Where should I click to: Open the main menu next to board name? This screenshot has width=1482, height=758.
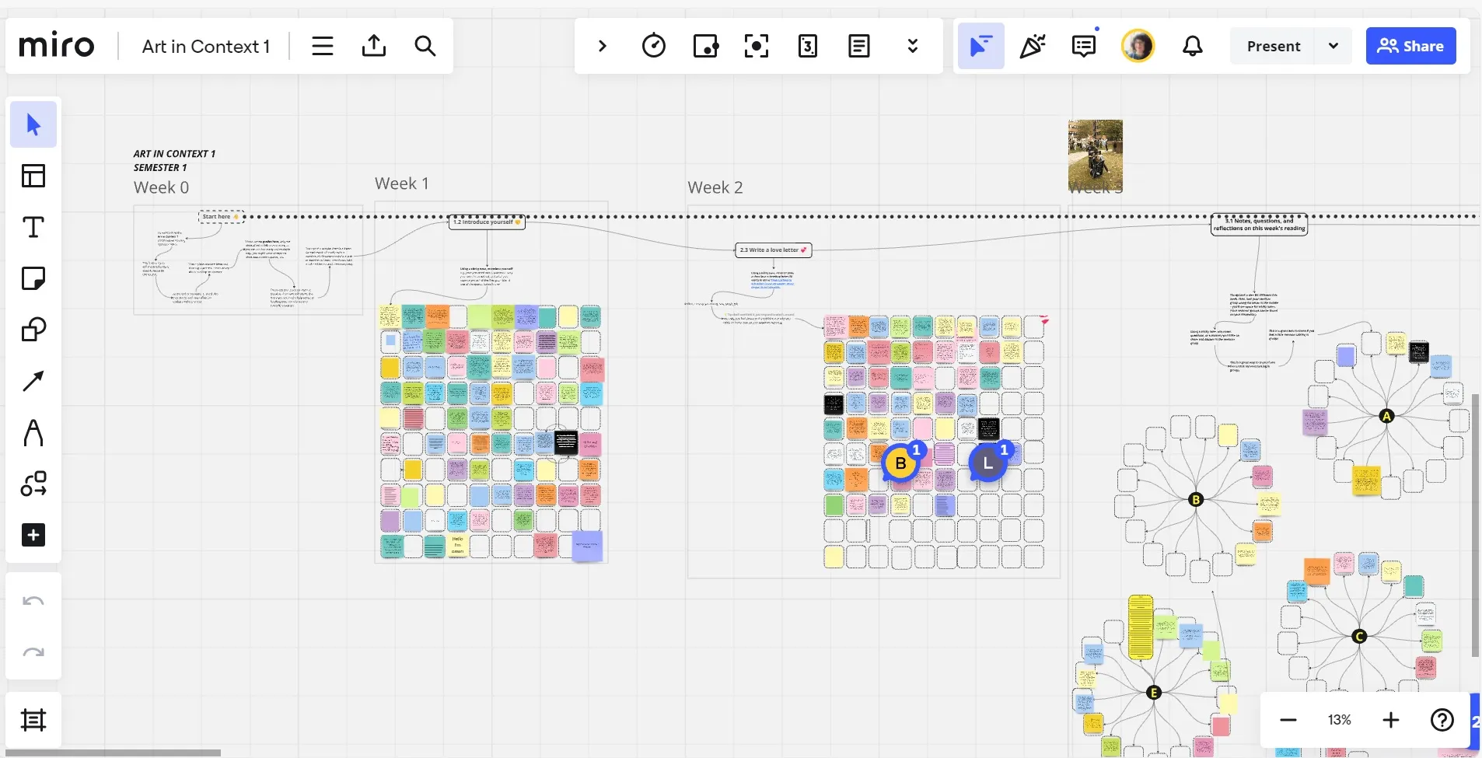click(322, 46)
